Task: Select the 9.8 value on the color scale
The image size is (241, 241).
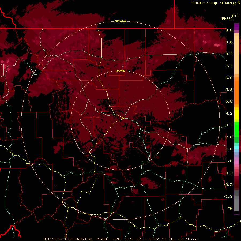Action: click(229, 30)
